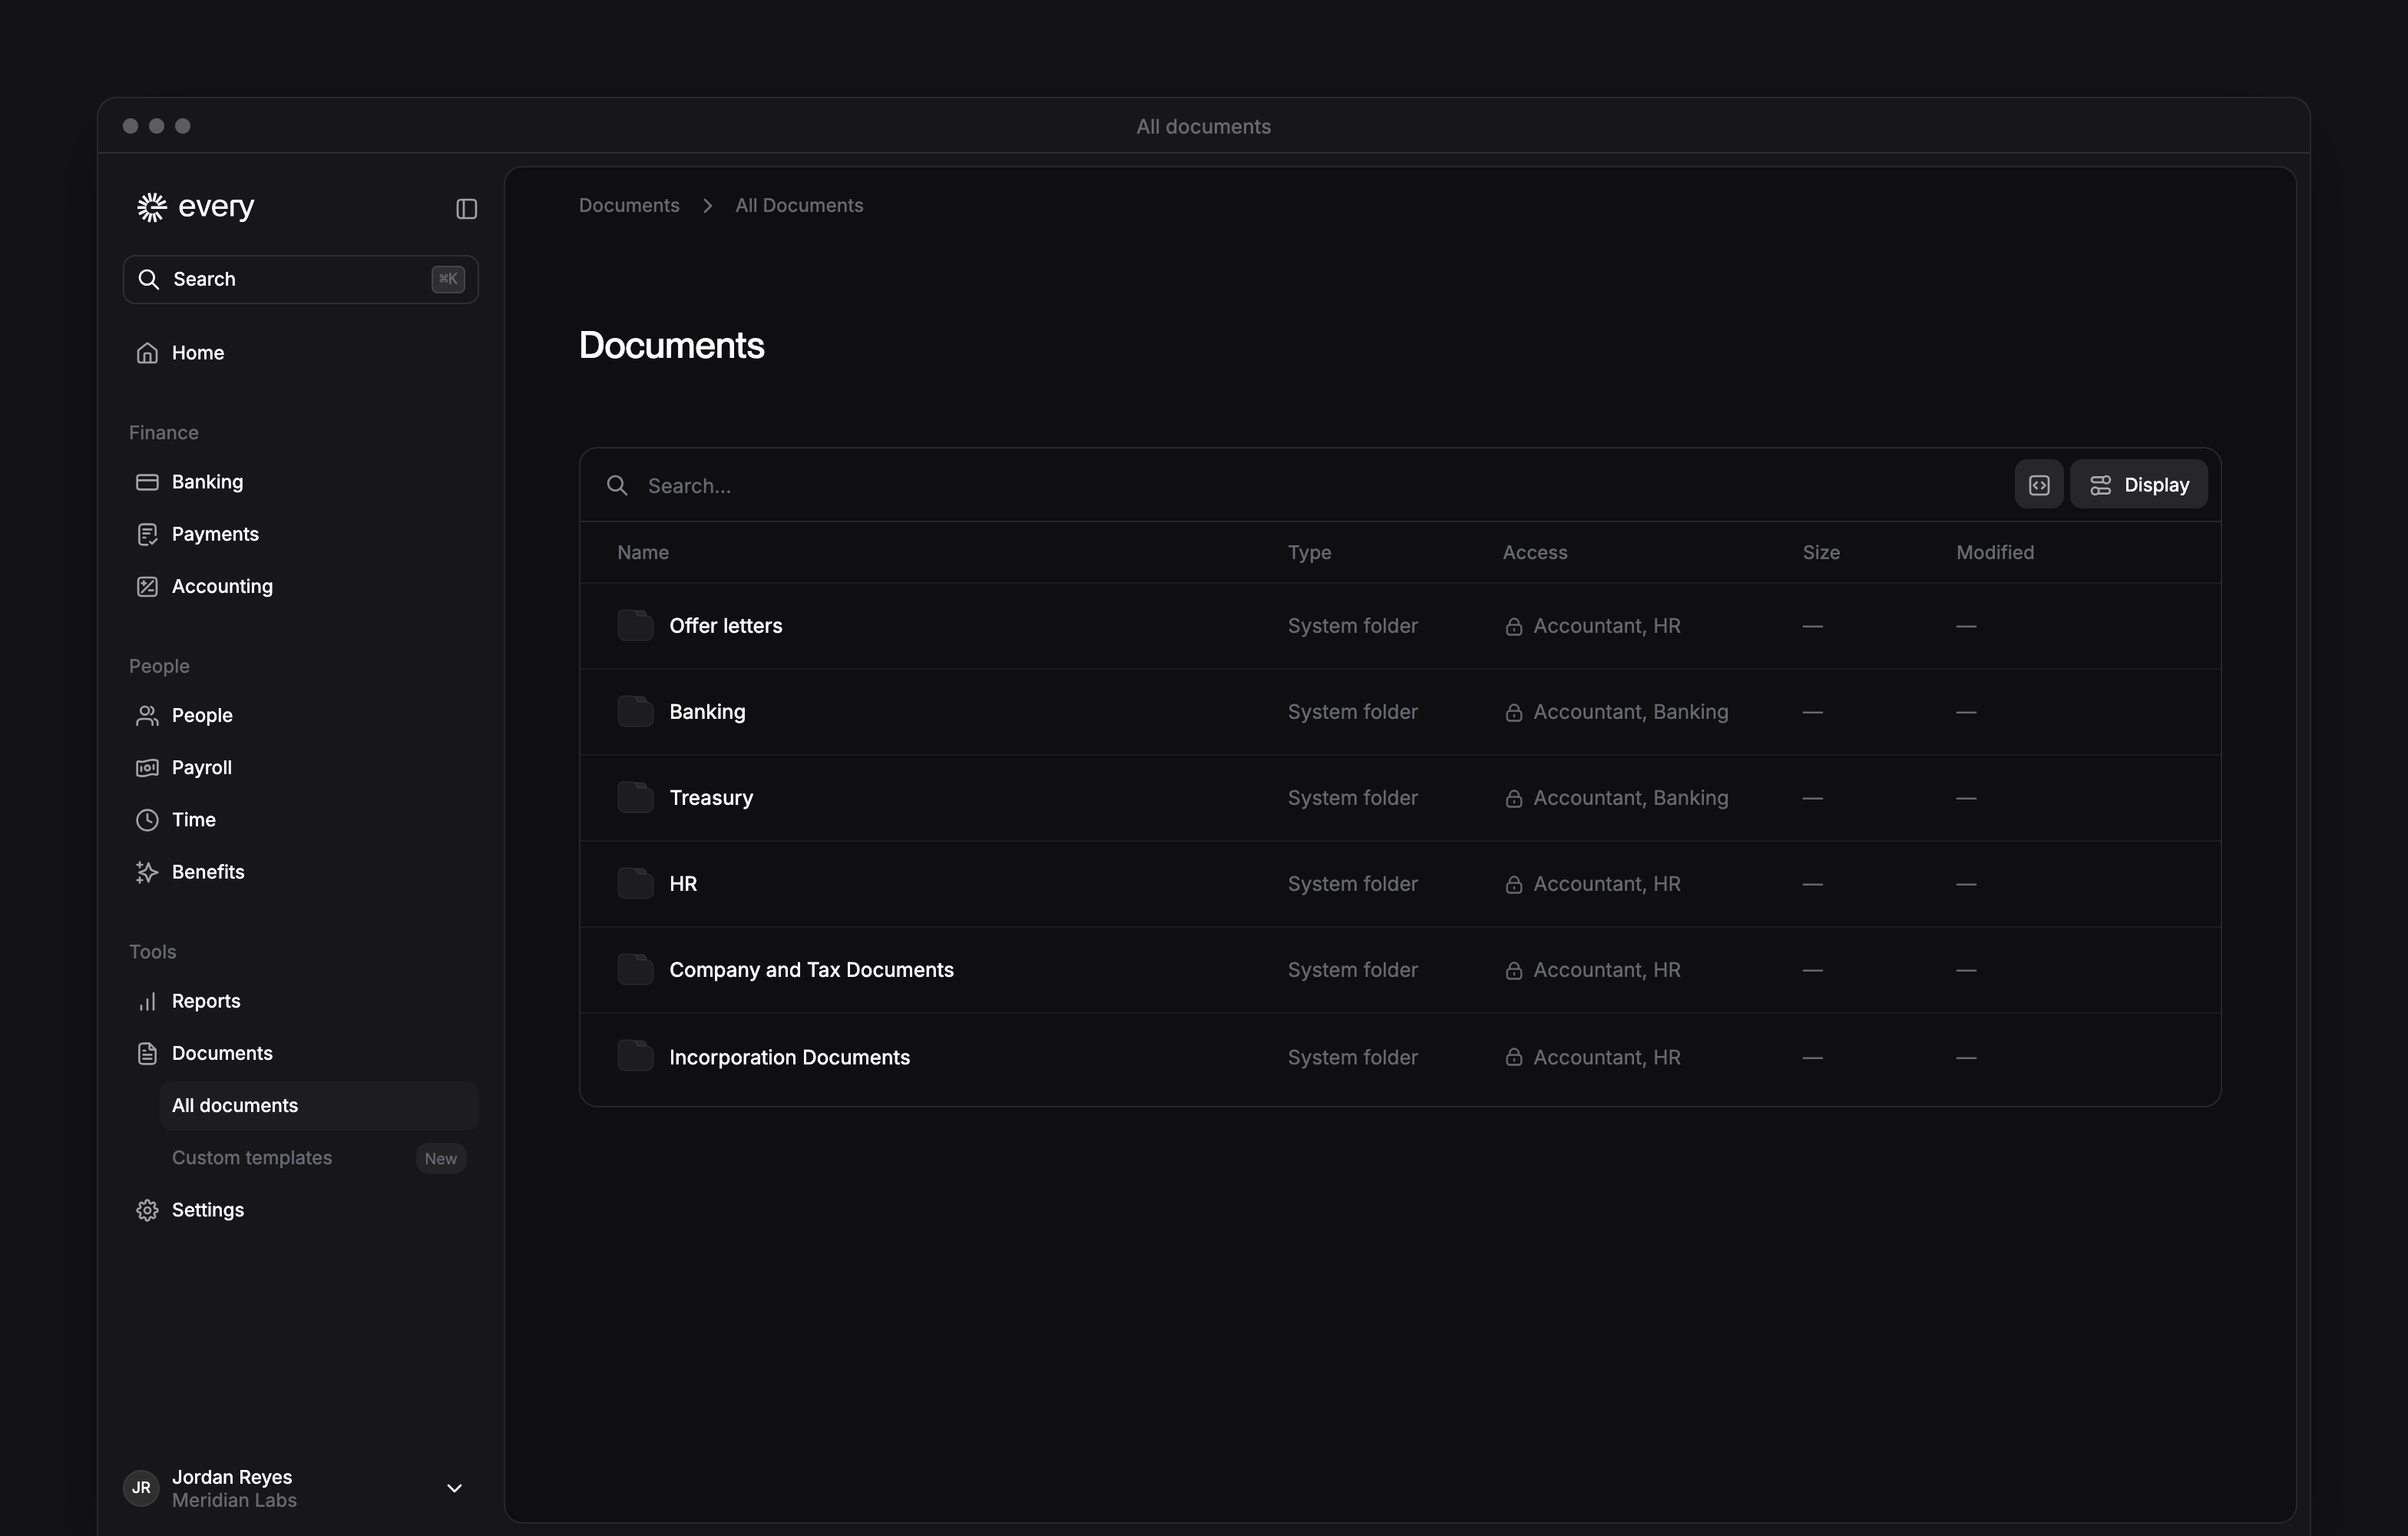Click the People item under People section

point(300,715)
